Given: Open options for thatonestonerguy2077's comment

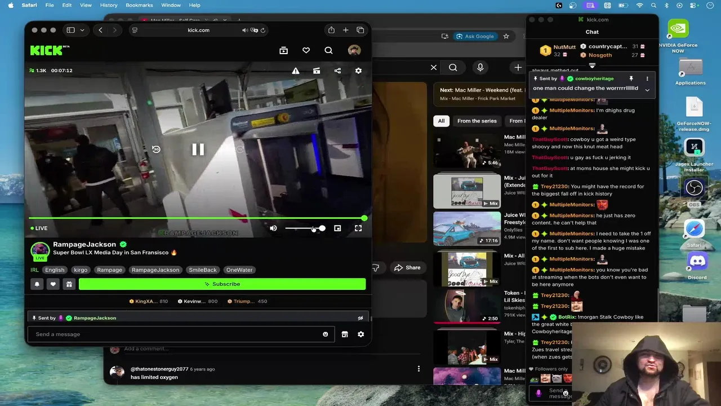Looking at the screenshot, I should click(x=419, y=369).
